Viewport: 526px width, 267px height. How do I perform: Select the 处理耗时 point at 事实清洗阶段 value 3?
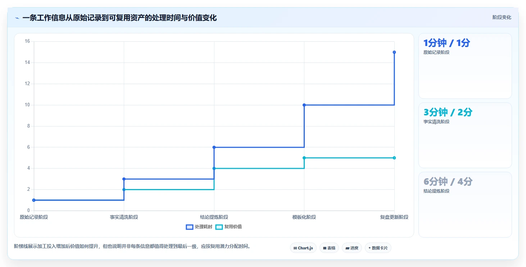coord(124,179)
